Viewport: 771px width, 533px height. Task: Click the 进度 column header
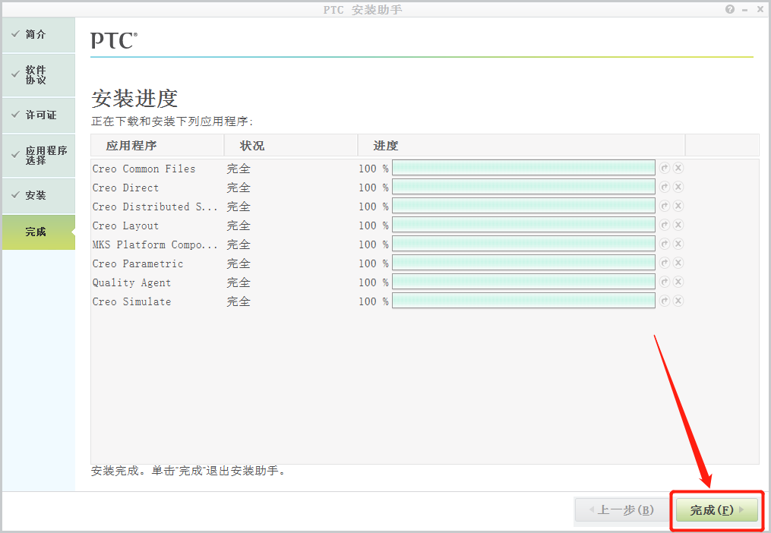tap(521, 146)
